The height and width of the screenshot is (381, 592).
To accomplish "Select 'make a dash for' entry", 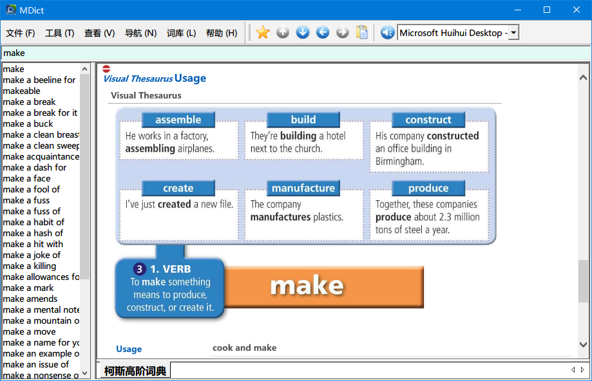I will tap(34, 167).
